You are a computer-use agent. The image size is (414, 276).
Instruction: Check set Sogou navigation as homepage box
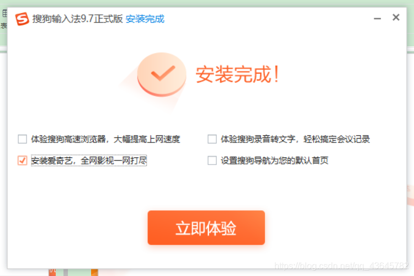(212, 160)
